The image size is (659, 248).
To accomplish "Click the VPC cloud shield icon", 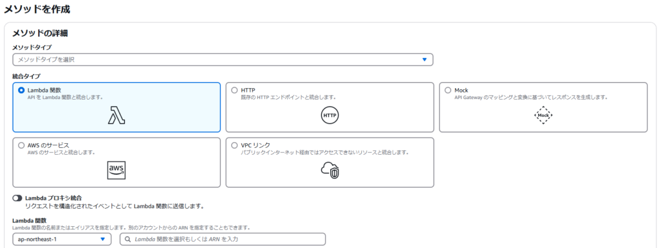I will (330, 170).
